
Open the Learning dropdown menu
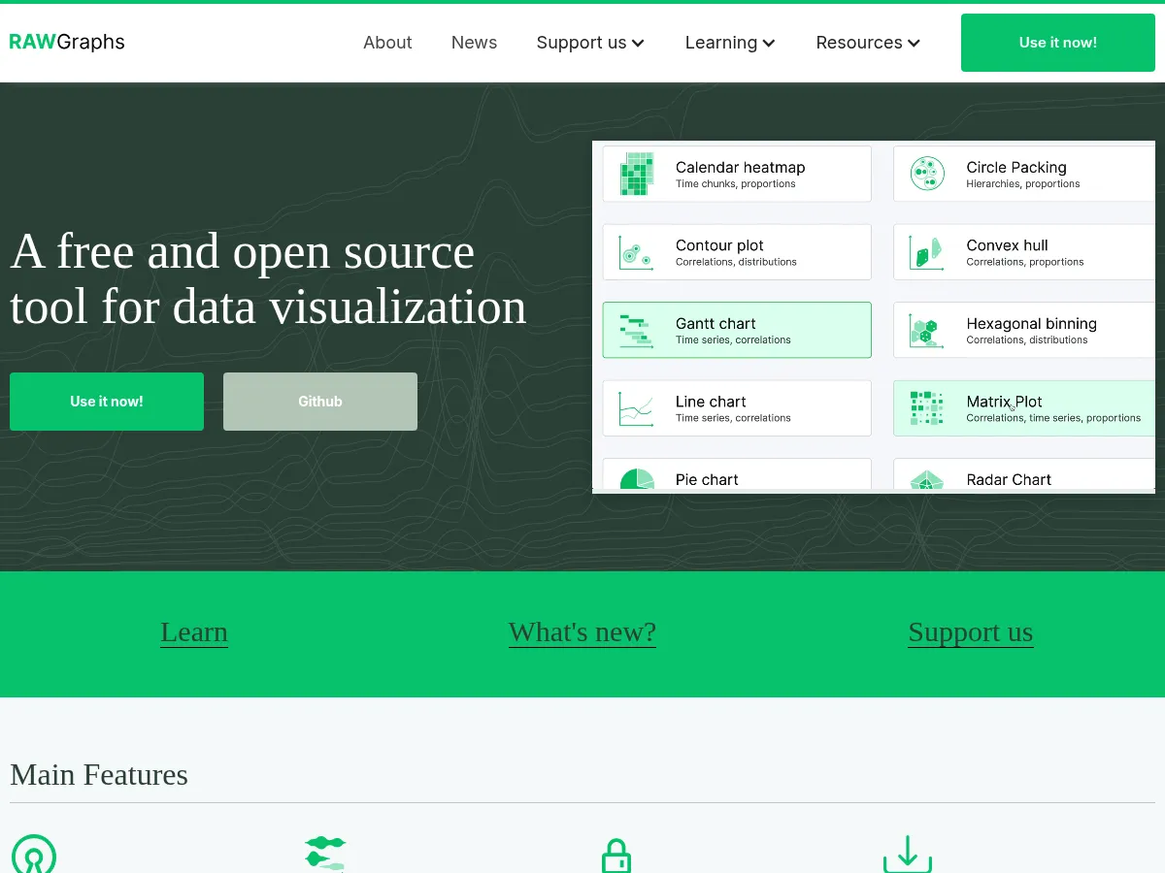pos(730,43)
